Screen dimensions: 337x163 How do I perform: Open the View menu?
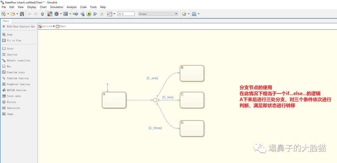click(x=21, y=7)
